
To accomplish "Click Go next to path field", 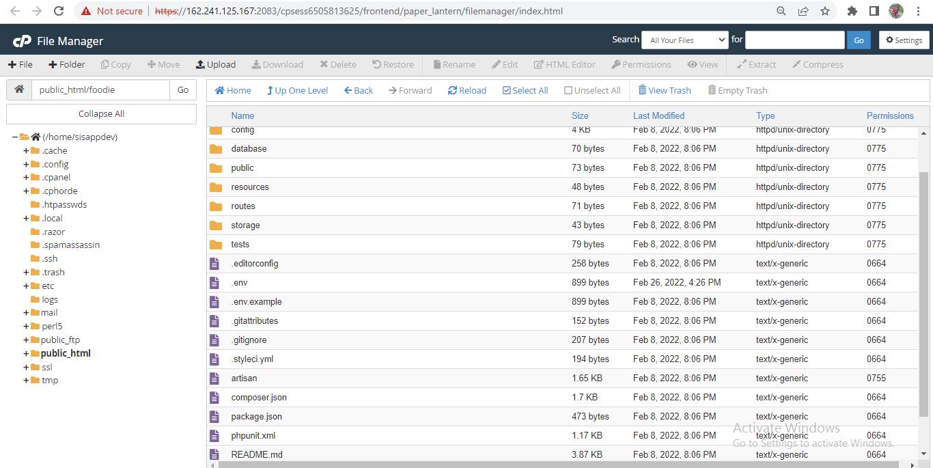I will [183, 90].
